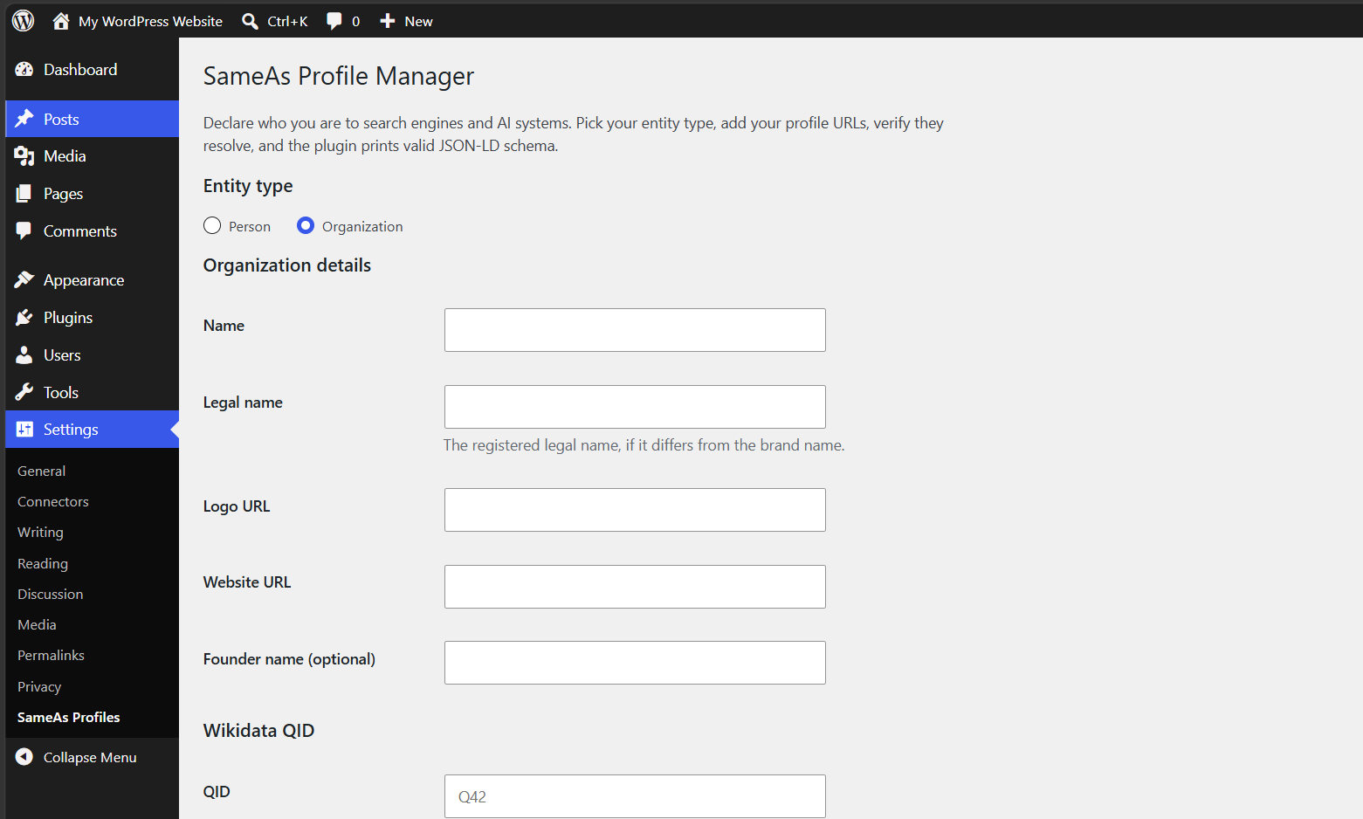Focus the Legal name input field
1363x819 pixels.
point(635,407)
